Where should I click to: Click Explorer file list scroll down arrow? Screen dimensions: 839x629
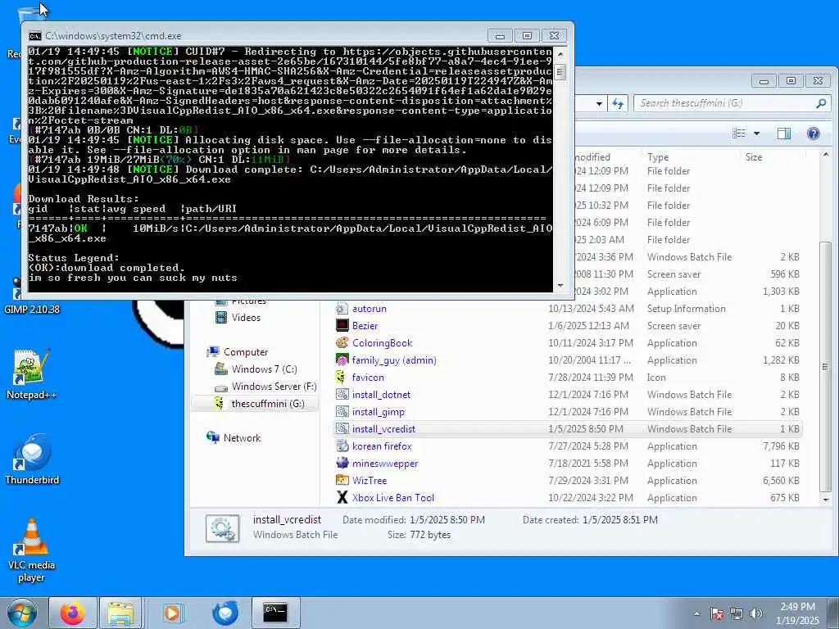click(826, 500)
